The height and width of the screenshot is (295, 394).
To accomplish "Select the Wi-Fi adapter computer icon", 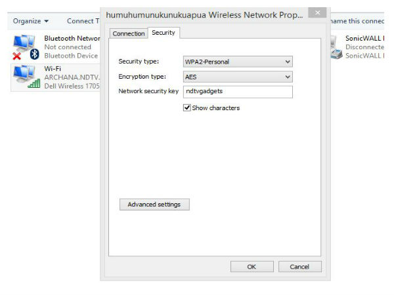I will [24, 75].
